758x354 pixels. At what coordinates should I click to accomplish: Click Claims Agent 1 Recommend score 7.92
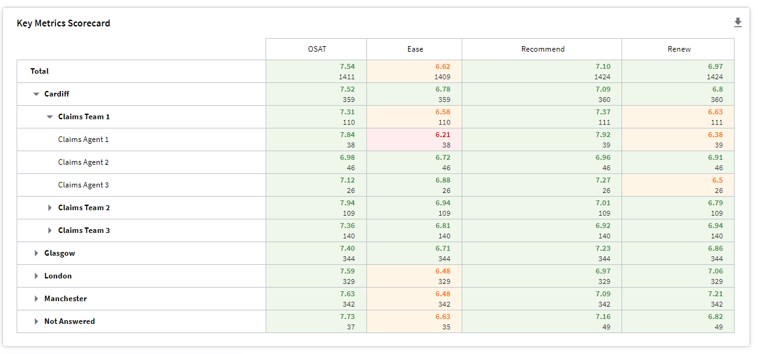coord(603,135)
